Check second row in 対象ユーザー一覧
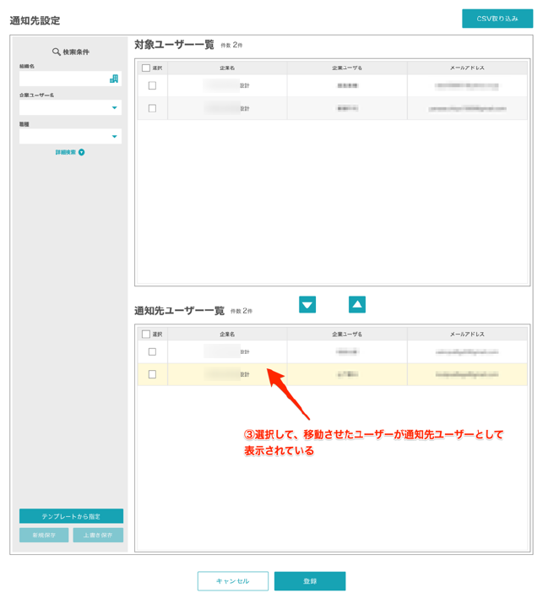The image size is (543, 604). (152, 108)
